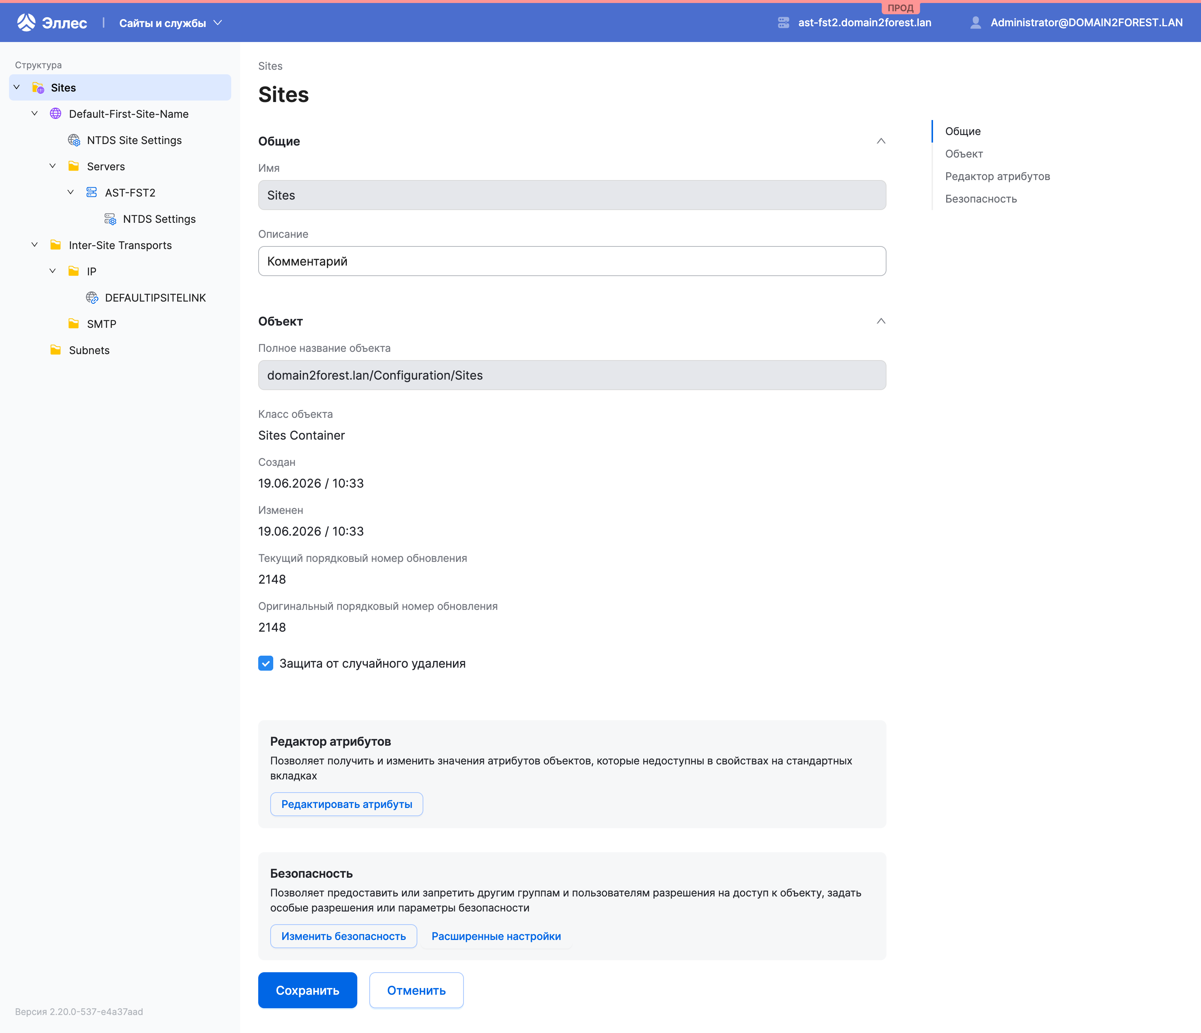This screenshot has height=1033, width=1201.
Task: Collapse the Default-First-Site-Name node
Action: coord(35,114)
